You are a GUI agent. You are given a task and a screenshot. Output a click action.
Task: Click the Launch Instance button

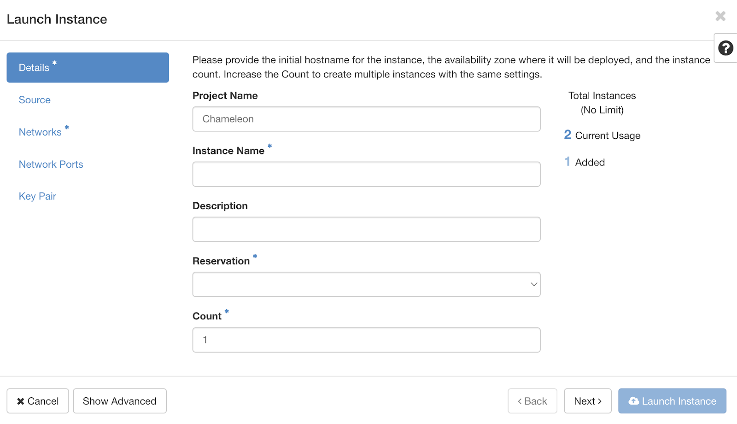click(672, 401)
